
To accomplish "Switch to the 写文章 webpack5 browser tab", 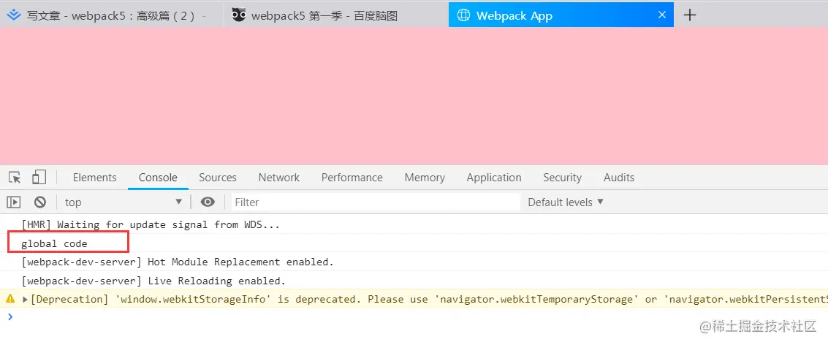I will [112, 15].
